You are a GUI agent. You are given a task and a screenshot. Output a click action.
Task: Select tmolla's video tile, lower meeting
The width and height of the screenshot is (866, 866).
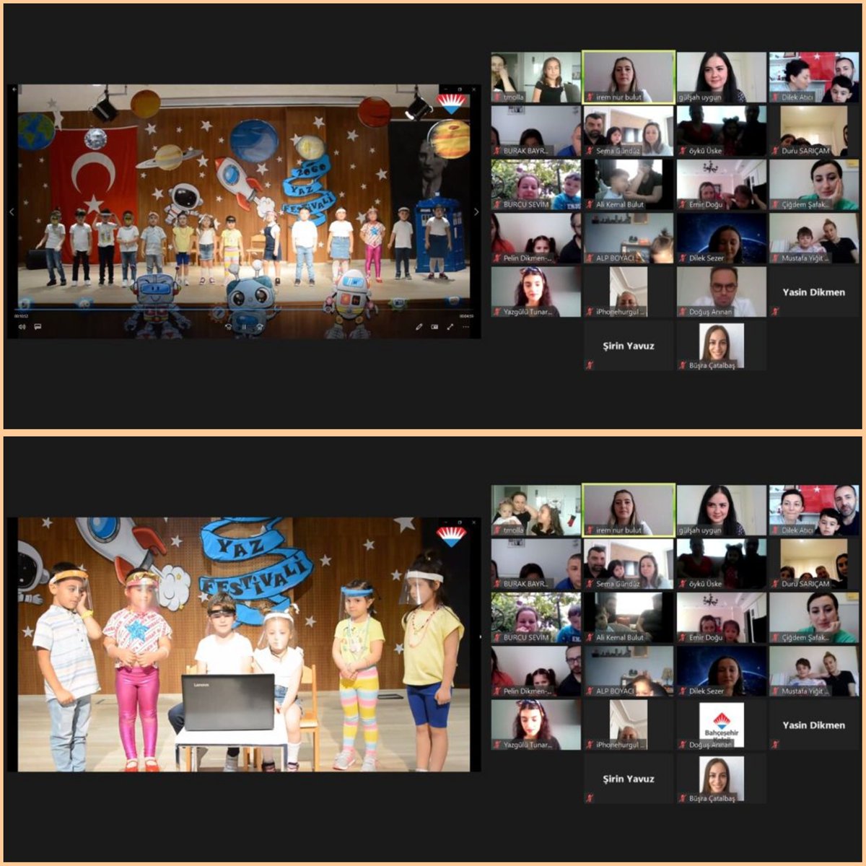pyautogui.click(x=536, y=509)
